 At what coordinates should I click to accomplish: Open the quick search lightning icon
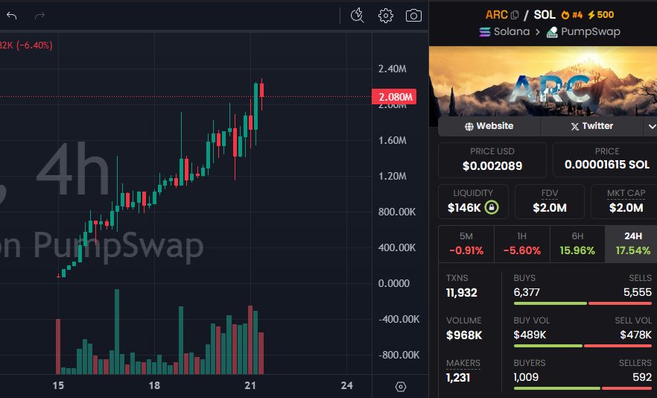pyautogui.click(x=357, y=15)
